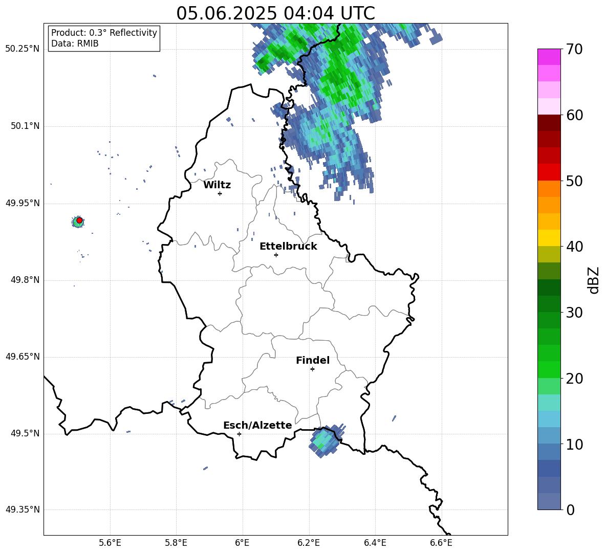Click the Findel cross marker
The width and height of the screenshot is (606, 553).
(312, 369)
